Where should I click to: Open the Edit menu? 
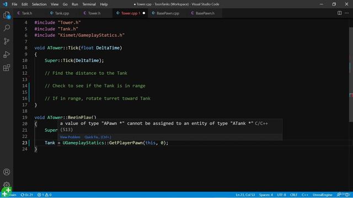tap(24, 4)
